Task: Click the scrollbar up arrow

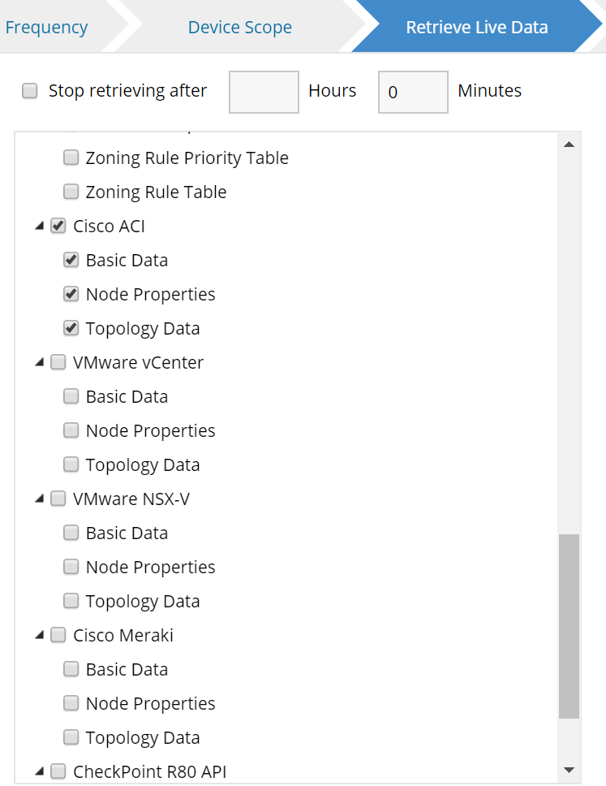Action: [569, 145]
